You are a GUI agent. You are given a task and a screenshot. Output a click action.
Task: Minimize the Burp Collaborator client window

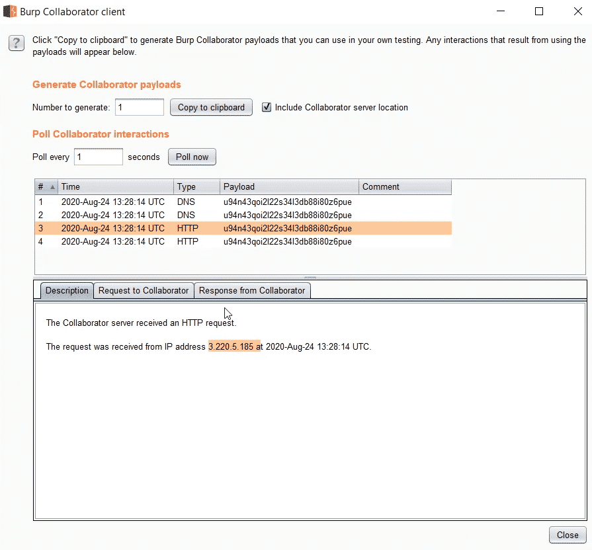pos(501,11)
